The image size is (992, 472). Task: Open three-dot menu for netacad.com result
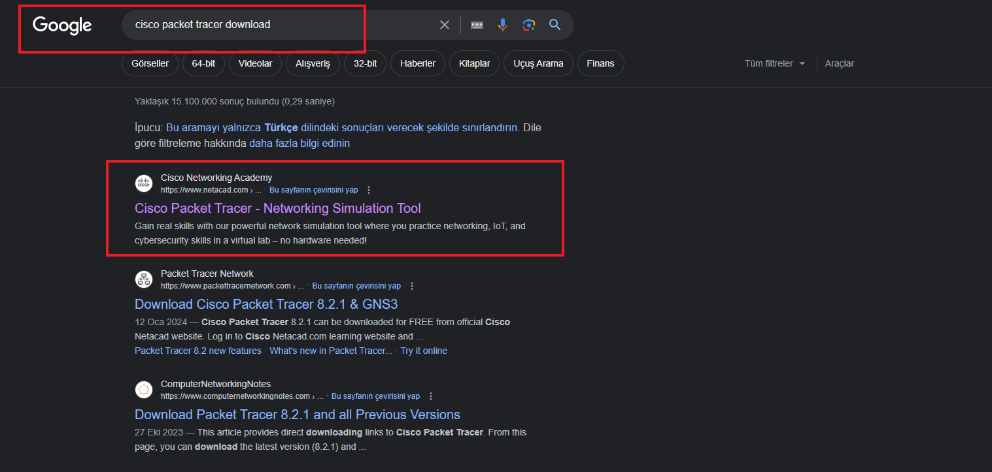click(x=369, y=190)
